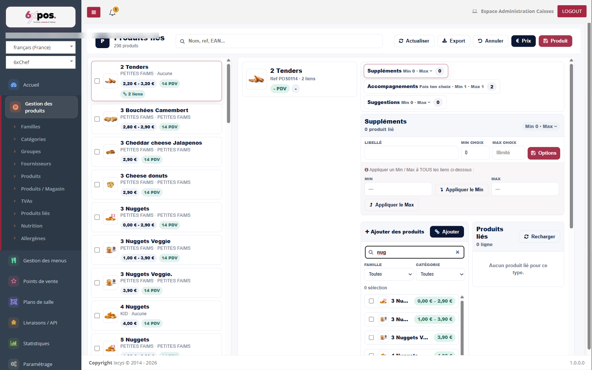Open the Produits liés submenu item
The image size is (592, 370).
coord(36,213)
